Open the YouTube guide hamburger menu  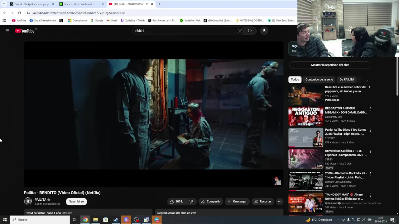(x=7, y=30)
